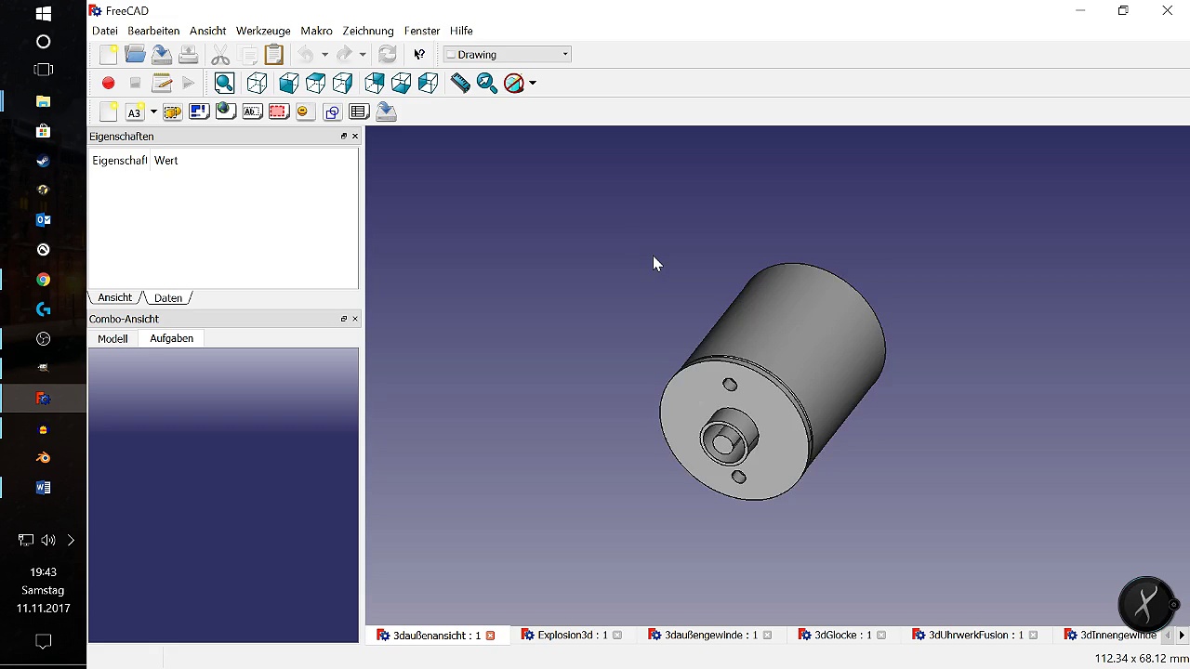Image resolution: width=1190 pixels, height=669 pixels.
Task: Select the measure distance ruler icon
Action: coord(460,84)
